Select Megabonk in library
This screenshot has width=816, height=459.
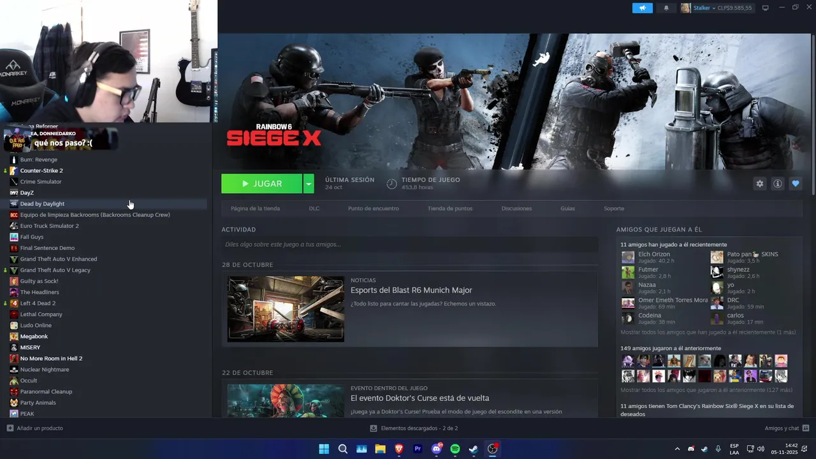[34, 336]
